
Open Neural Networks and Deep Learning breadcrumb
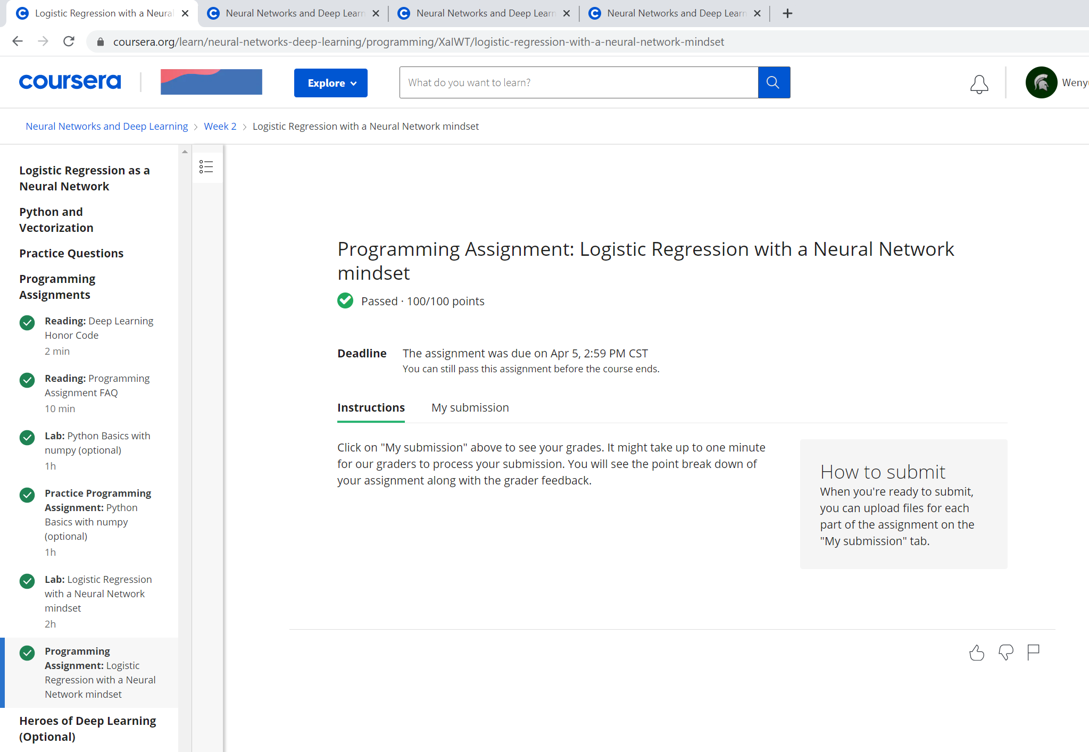tap(106, 126)
